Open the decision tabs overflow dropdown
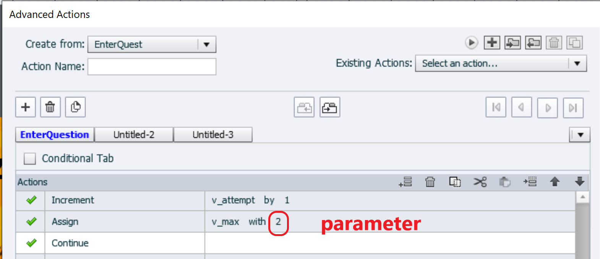This screenshot has height=259, width=600. pyautogui.click(x=580, y=134)
